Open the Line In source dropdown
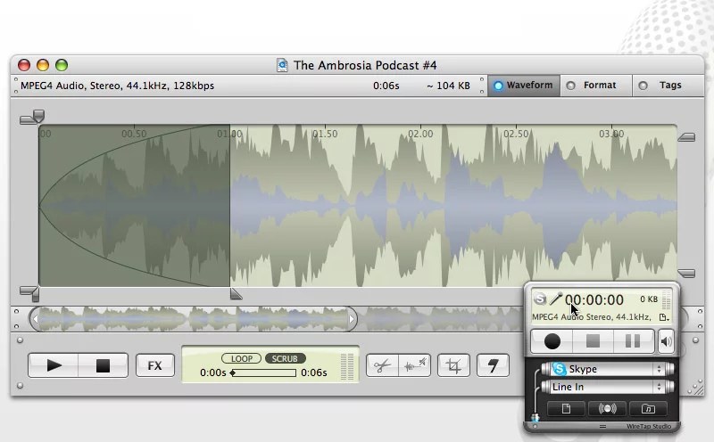 pyautogui.click(x=608, y=387)
